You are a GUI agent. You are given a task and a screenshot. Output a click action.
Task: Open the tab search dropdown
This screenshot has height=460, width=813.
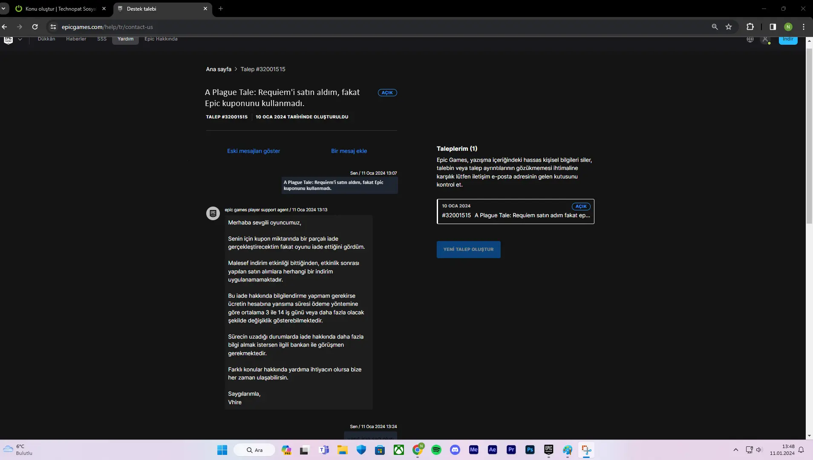click(3, 9)
